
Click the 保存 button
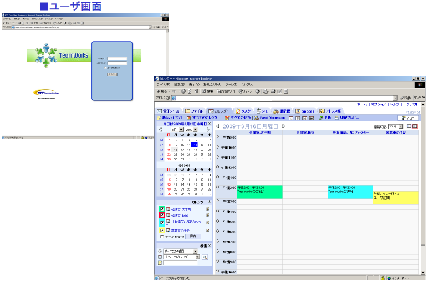tap(193, 237)
